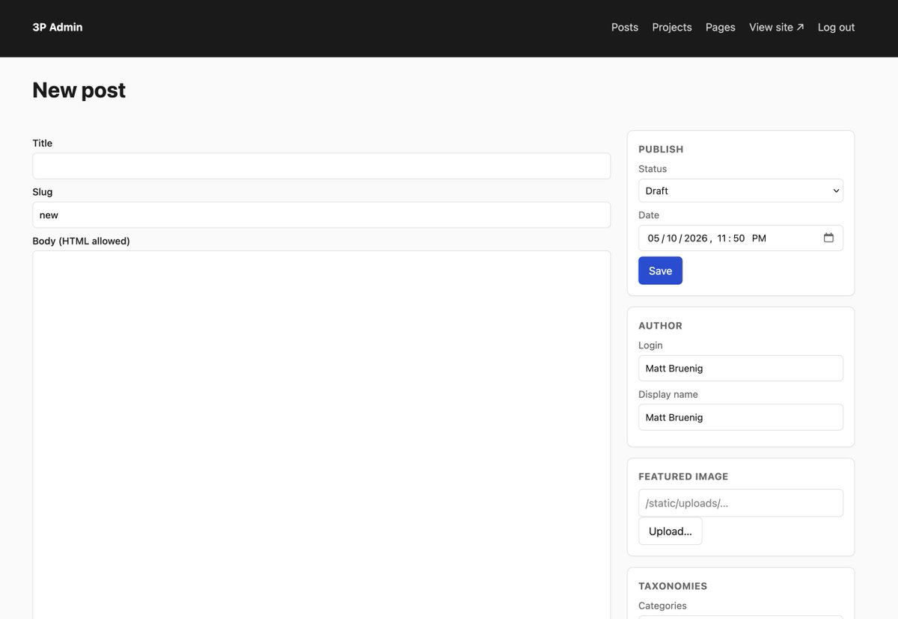Click the FEATURED IMAGE section heading
This screenshot has width=898, height=619.
point(683,476)
